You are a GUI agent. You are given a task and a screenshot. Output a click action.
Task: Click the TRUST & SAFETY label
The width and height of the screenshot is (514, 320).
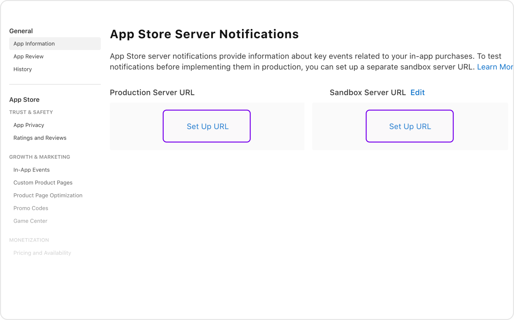pos(31,112)
